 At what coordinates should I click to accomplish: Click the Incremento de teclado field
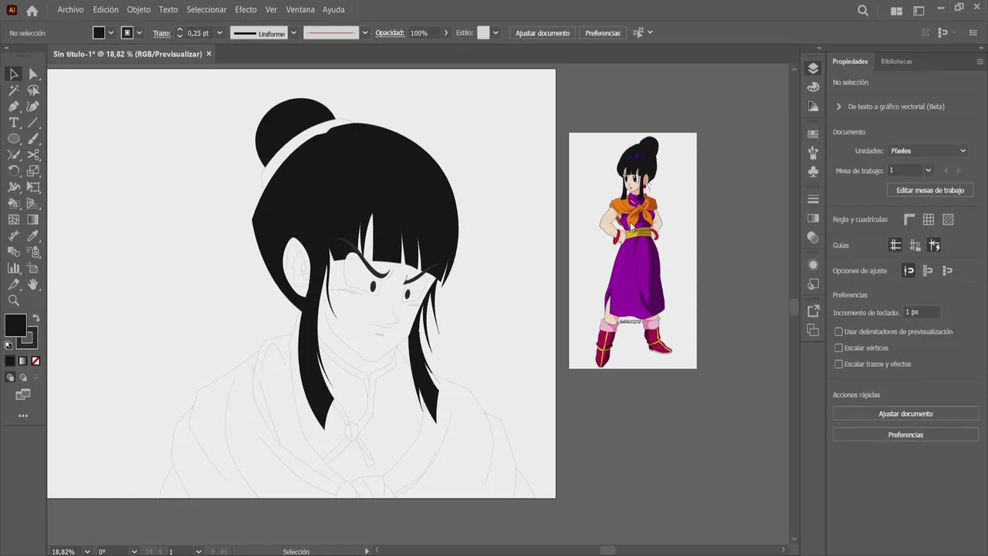(922, 313)
